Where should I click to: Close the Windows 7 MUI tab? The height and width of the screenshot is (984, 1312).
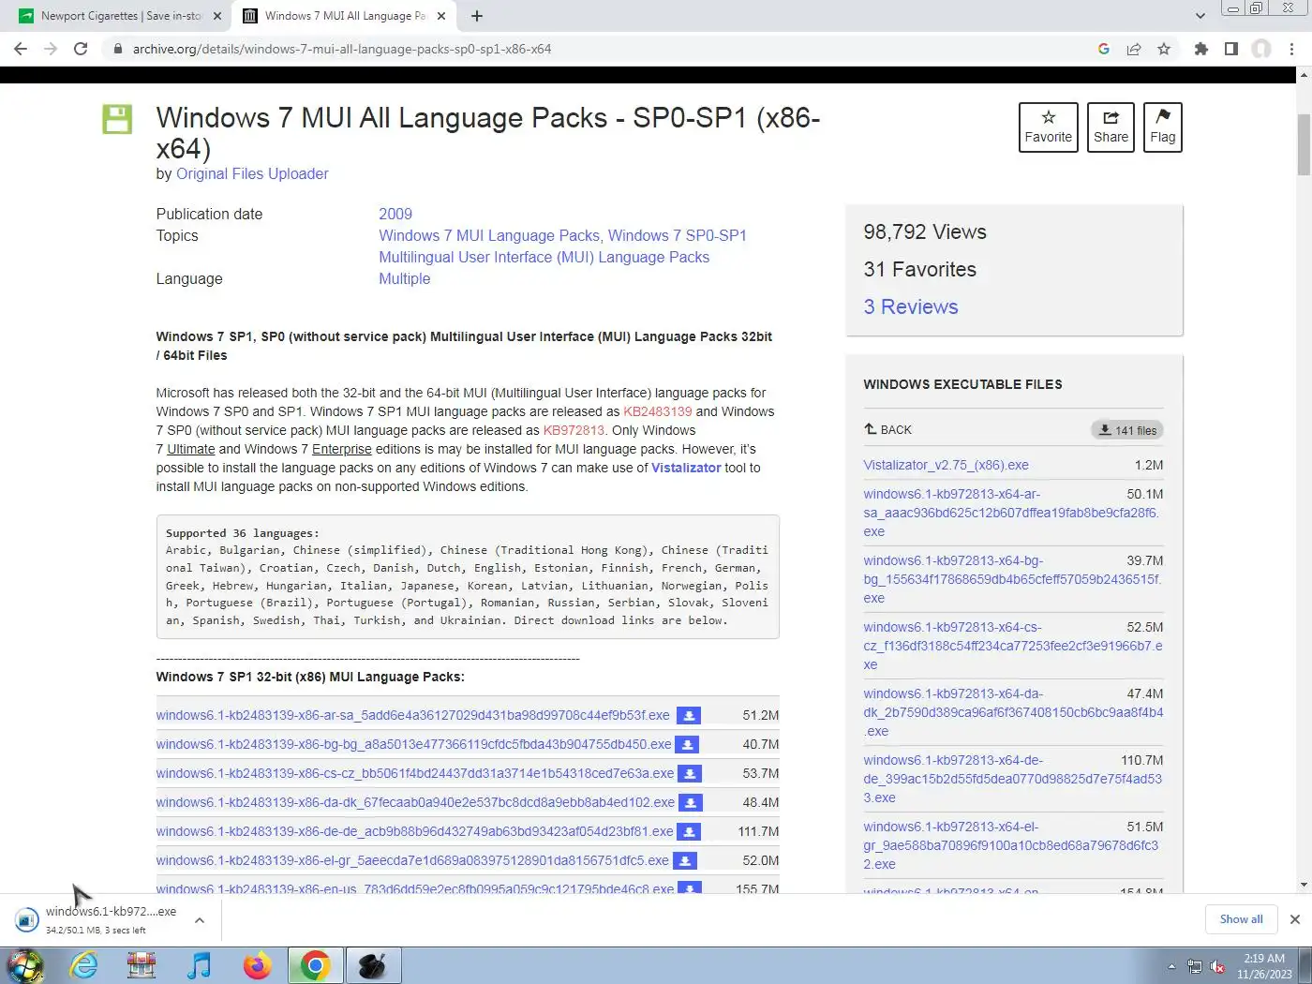click(x=441, y=16)
